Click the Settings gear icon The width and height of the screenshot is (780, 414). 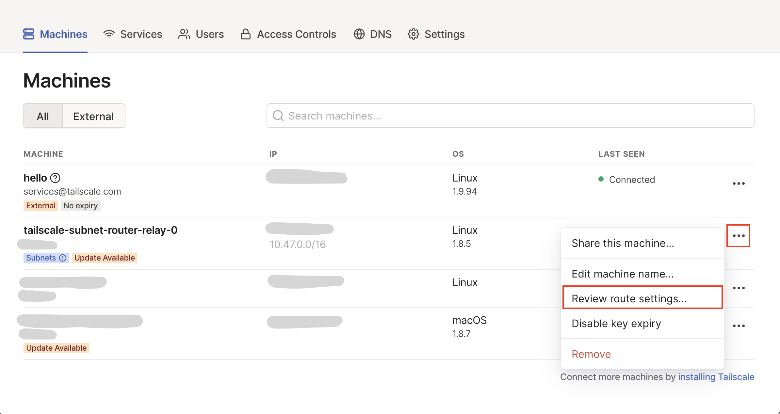414,34
